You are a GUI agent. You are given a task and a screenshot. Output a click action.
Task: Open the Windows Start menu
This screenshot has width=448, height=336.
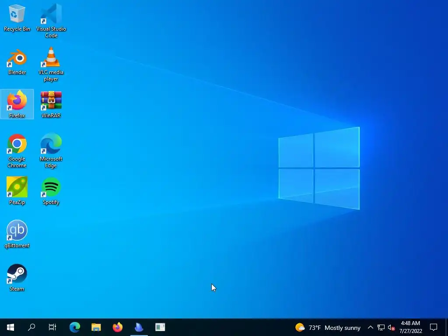[10, 327]
